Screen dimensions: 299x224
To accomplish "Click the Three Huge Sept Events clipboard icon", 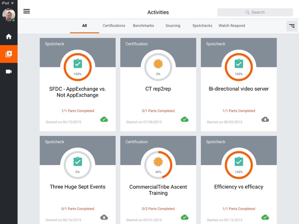I will [x=78, y=162].
